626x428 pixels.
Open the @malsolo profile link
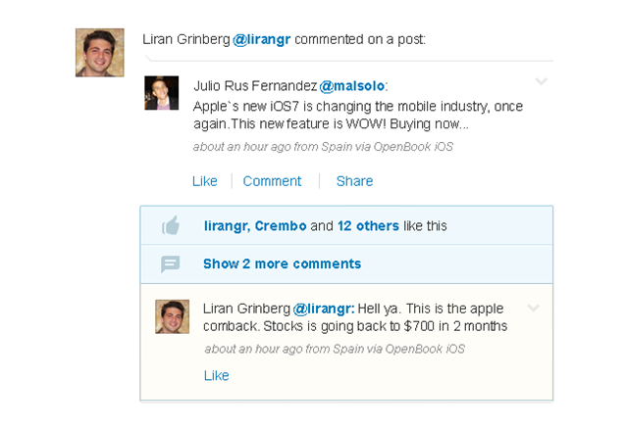(352, 85)
